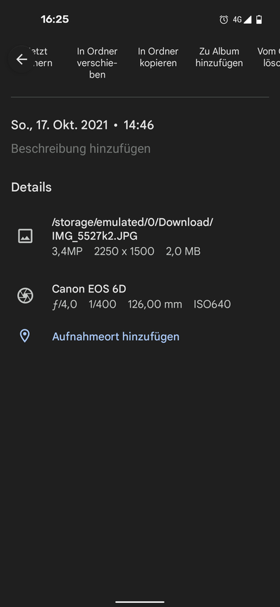Tap the alarm clock status icon
Image resolution: width=280 pixels, height=607 pixels.
(224, 20)
